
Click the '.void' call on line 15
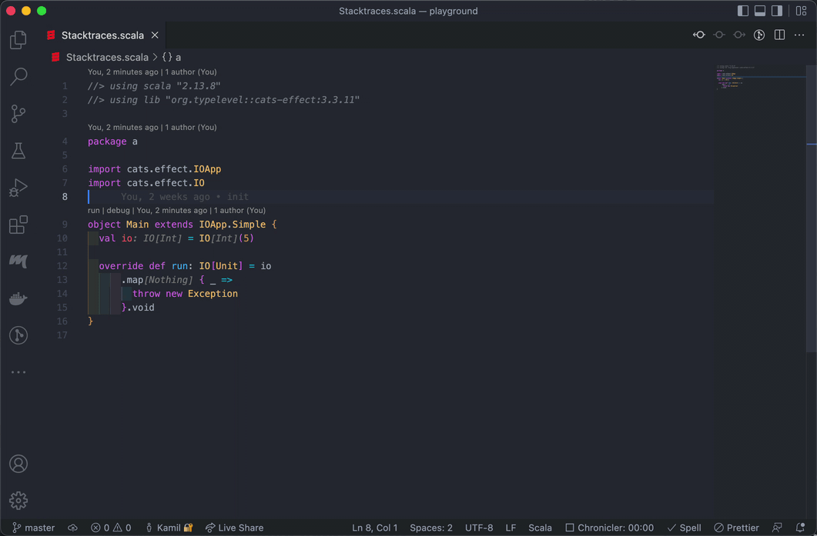pyautogui.click(x=141, y=308)
